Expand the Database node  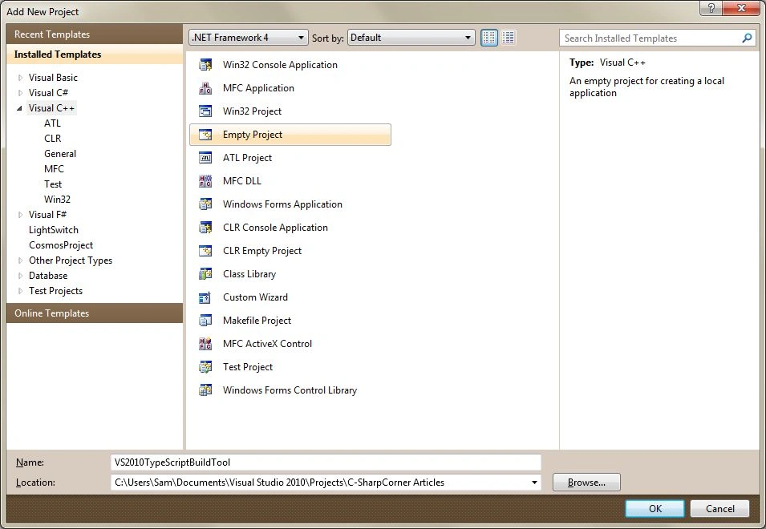coord(20,276)
